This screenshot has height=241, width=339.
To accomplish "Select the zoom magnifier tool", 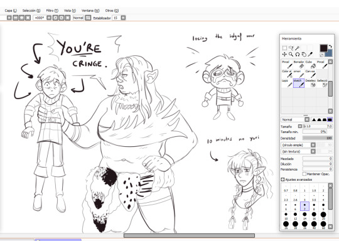I will (291, 54).
